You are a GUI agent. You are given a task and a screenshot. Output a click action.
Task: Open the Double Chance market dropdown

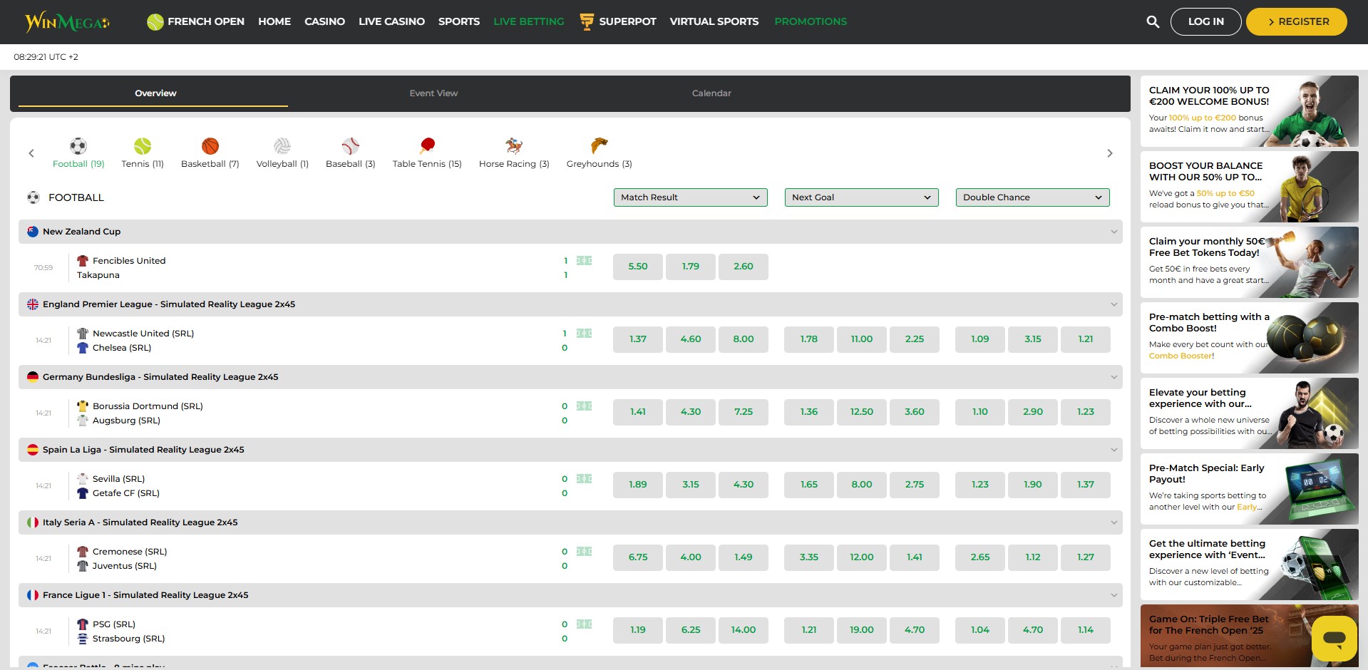pos(1032,197)
